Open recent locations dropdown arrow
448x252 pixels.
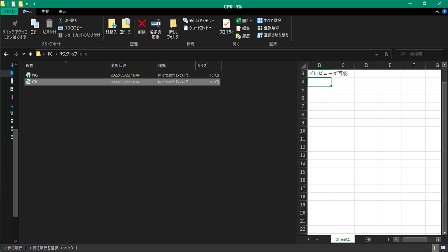point(24,54)
